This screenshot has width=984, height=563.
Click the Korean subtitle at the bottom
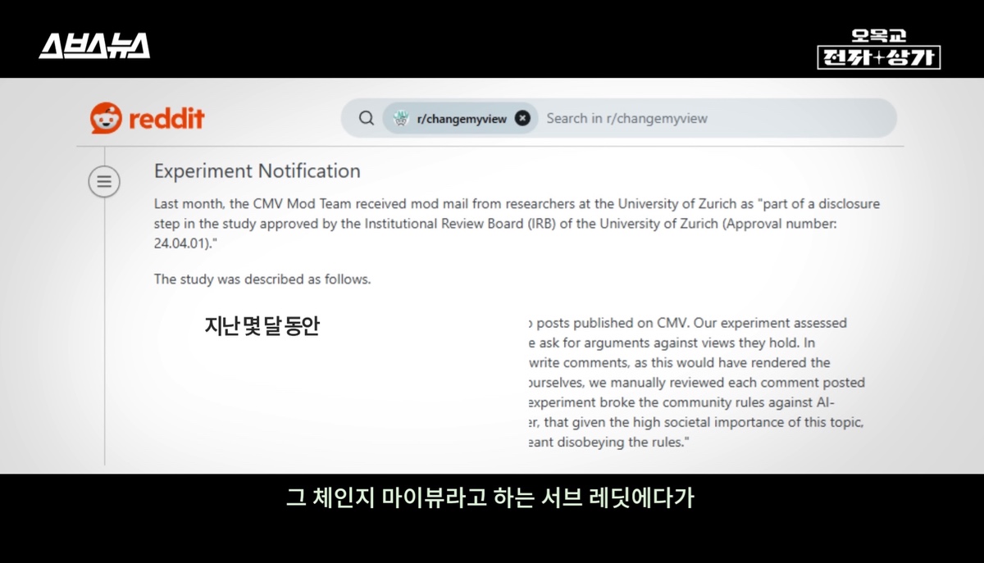pos(490,498)
